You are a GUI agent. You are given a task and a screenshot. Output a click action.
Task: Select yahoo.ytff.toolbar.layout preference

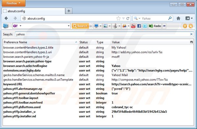98,98
